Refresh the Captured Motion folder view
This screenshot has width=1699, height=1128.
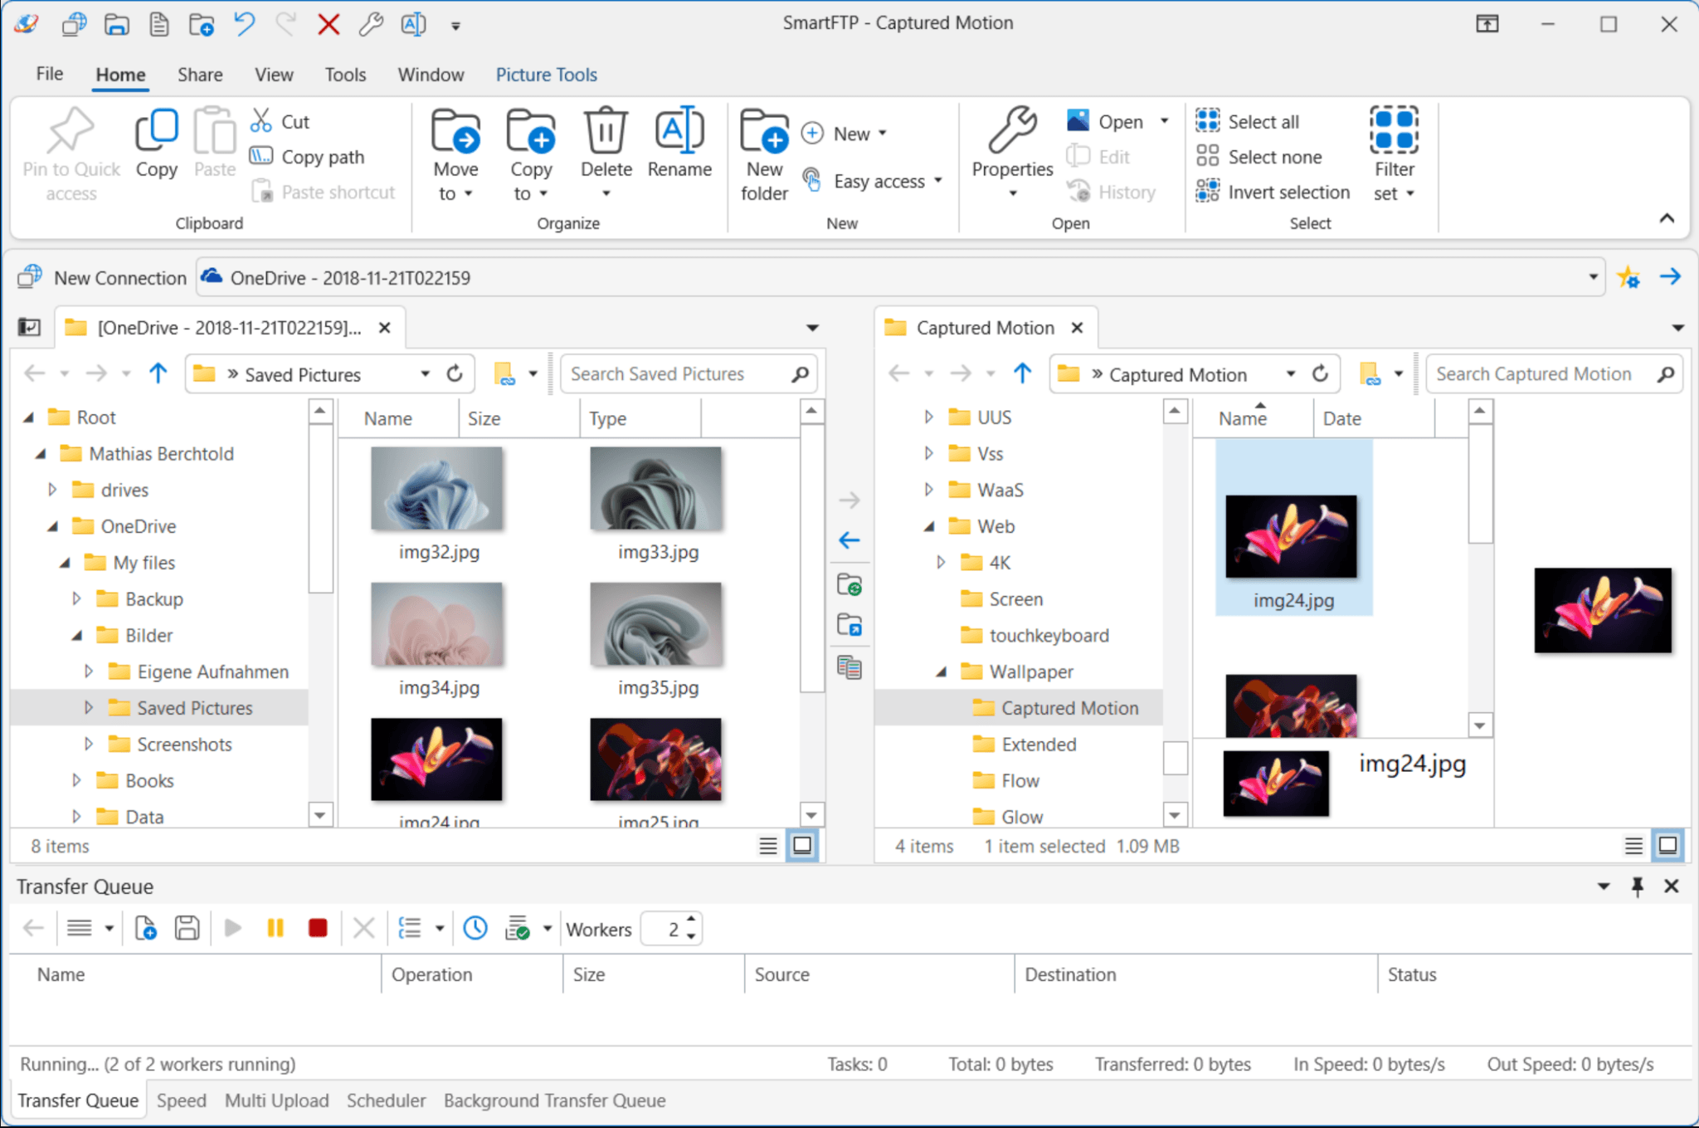[x=1320, y=374]
